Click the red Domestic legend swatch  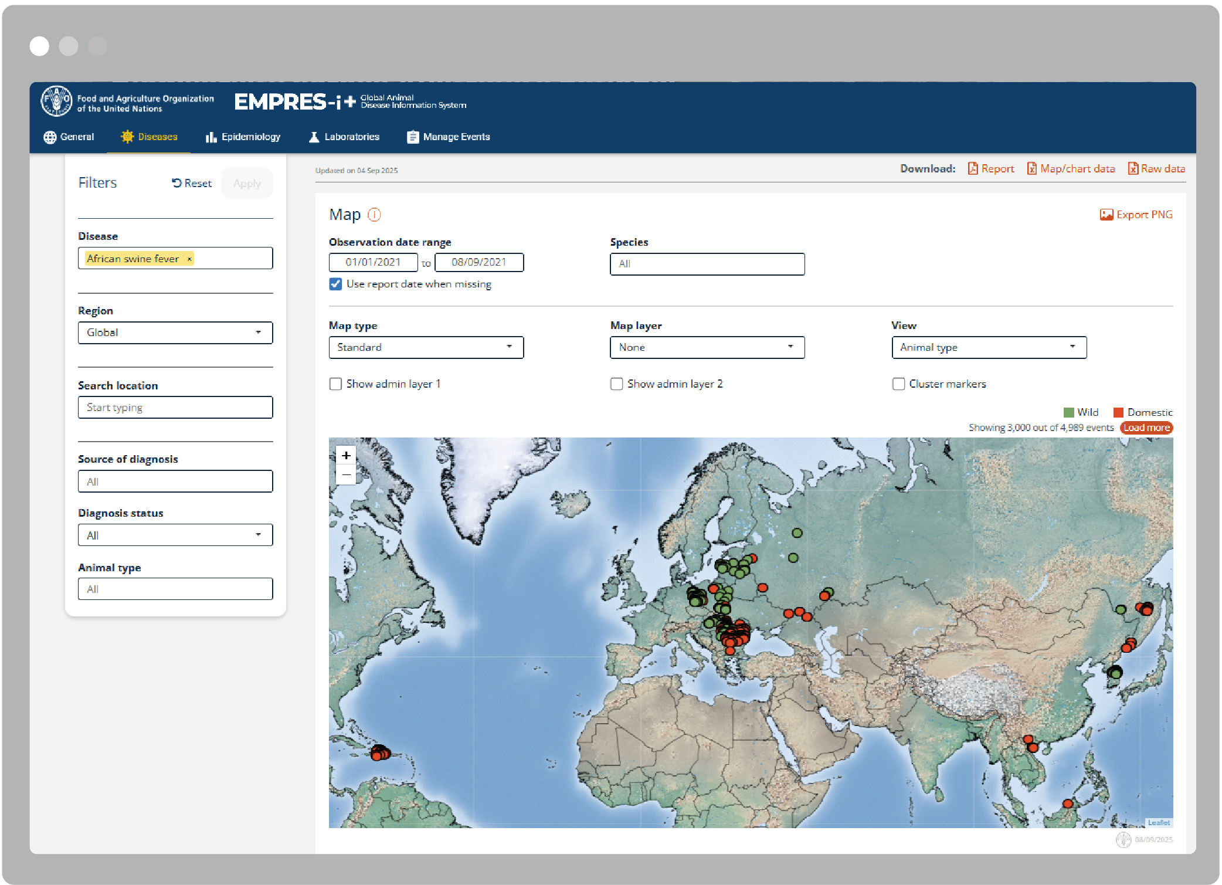tap(1118, 412)
